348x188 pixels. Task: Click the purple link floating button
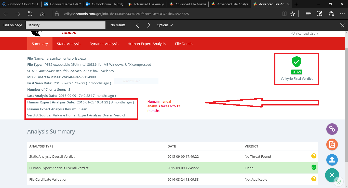332,129
